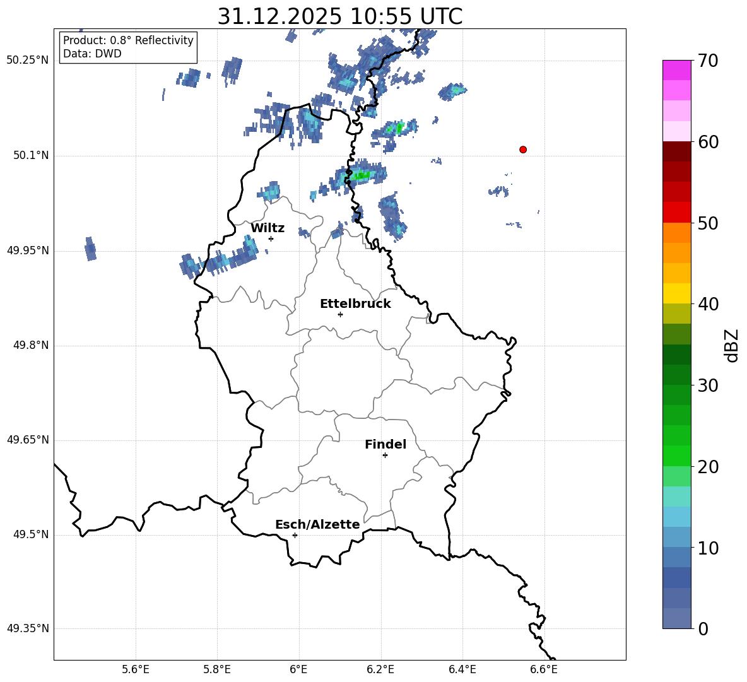The height and width of the screenshot is (682, 747).
Task: Click the bright green colorbar band above 20
Action: point(677,456)
